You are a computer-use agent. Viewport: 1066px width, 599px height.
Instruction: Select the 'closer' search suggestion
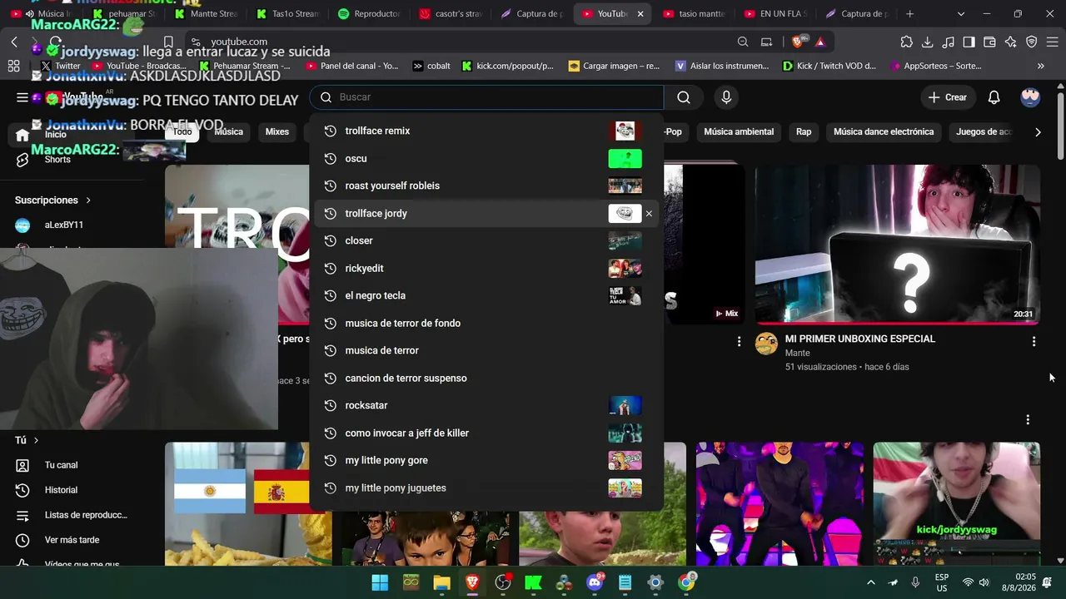[x=486, y=240]
